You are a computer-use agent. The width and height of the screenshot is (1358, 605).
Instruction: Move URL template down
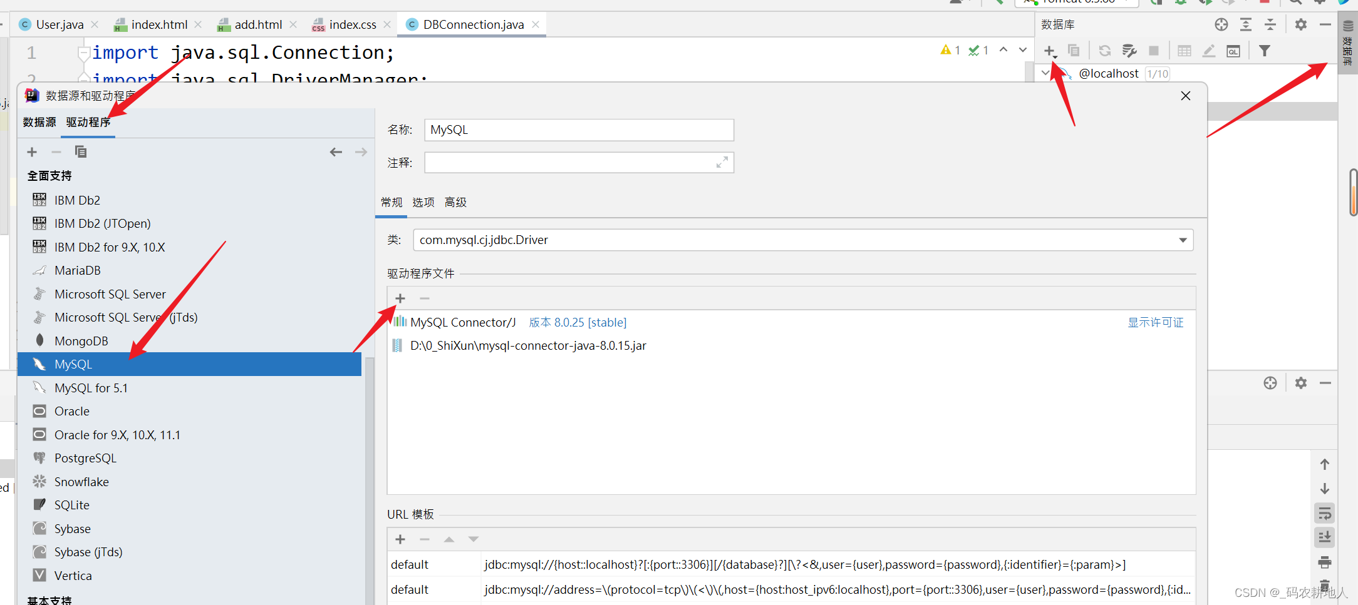tap(474, 539)
